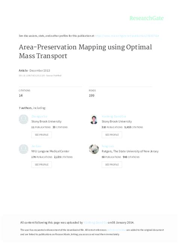Open the uploader's name link in the footer
Screen dimensions: 178x243
click(95, 223)
